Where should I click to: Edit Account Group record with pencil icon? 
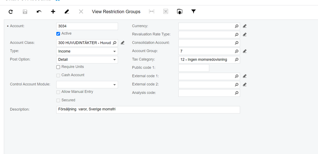[x=244, y=51]
